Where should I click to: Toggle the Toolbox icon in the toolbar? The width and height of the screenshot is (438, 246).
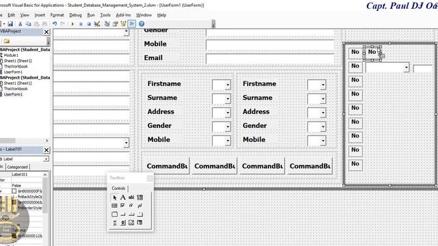click(x=131, y=24)
